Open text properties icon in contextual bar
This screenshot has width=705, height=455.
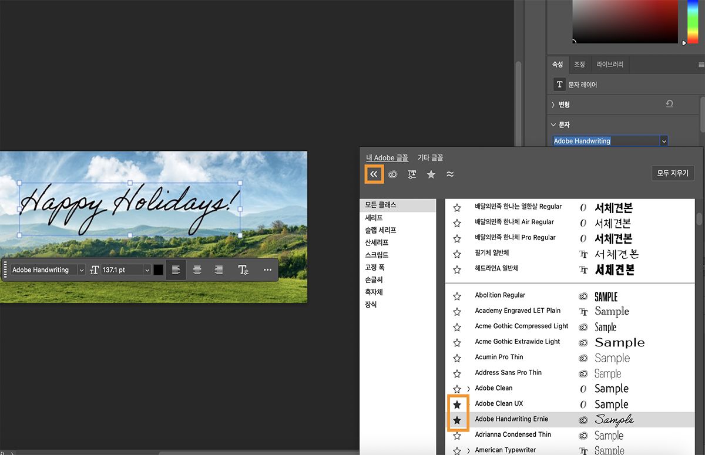click(x=243, y=270)
